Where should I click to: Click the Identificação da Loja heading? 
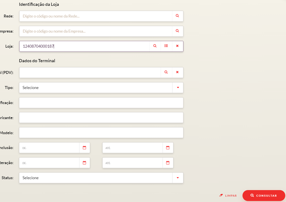click(x=39, y=5)
